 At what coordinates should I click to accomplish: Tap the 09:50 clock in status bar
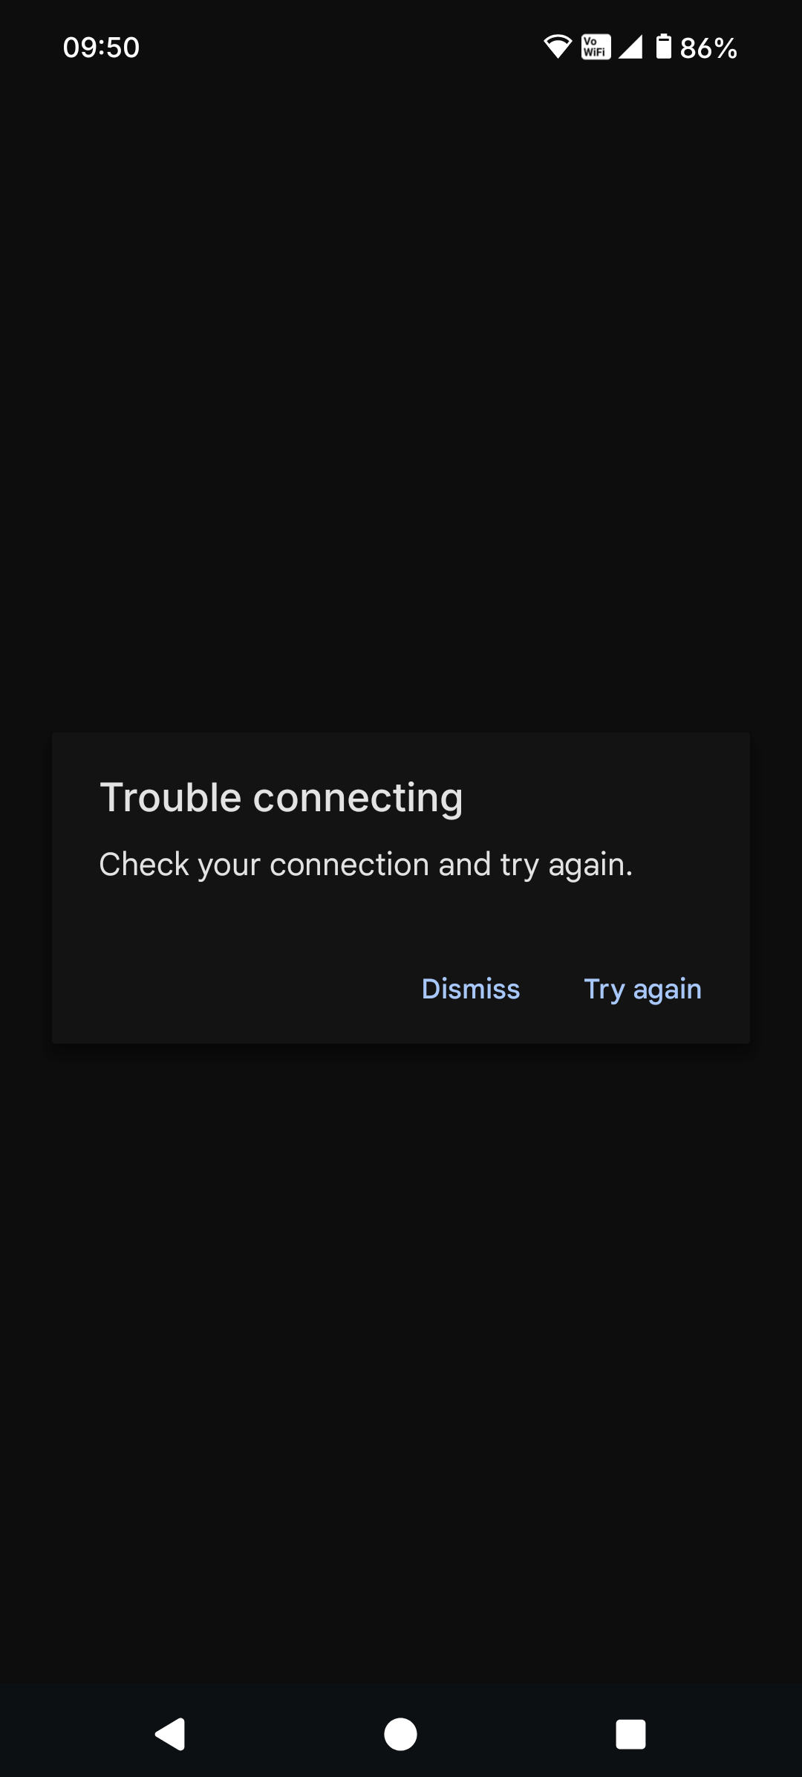tap(102, 48)
